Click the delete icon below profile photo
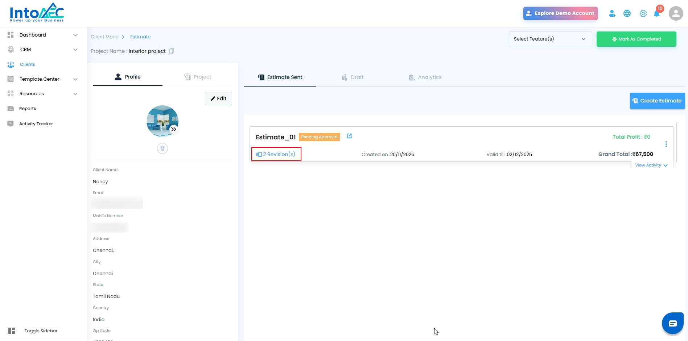 point(162,148)
